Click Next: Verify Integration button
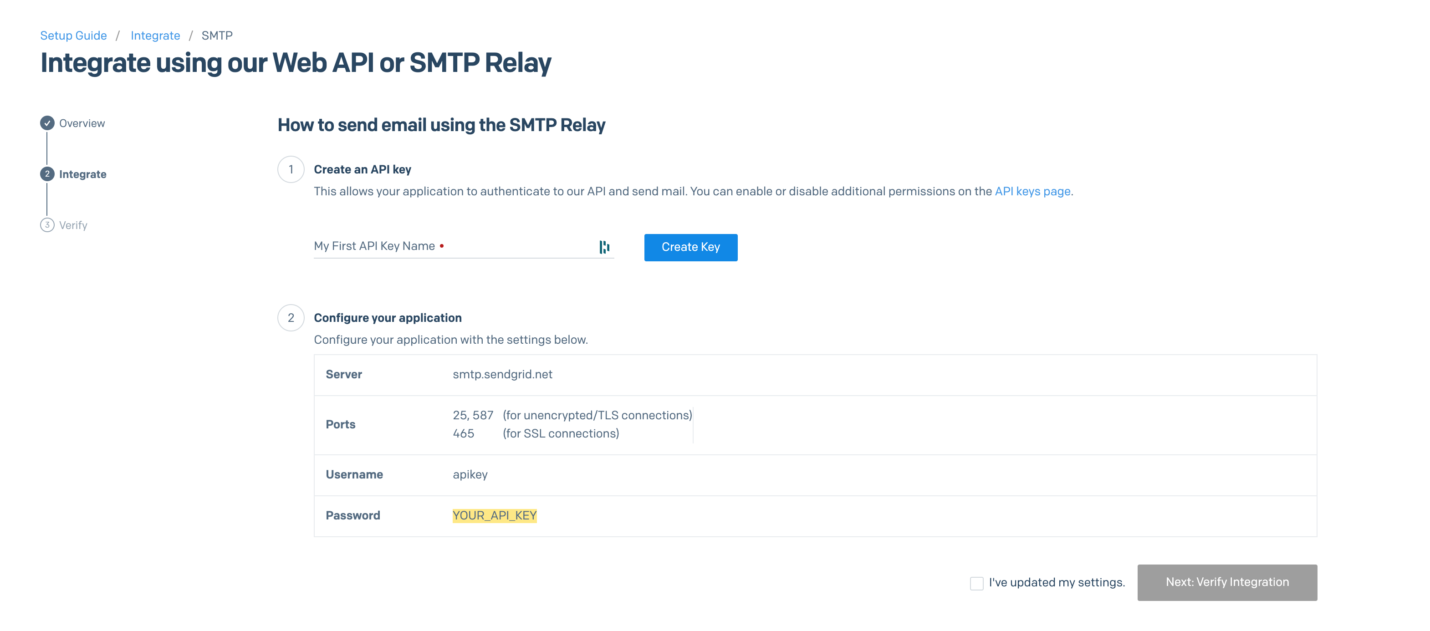Screen dimensions: 1430x631 1227,582
